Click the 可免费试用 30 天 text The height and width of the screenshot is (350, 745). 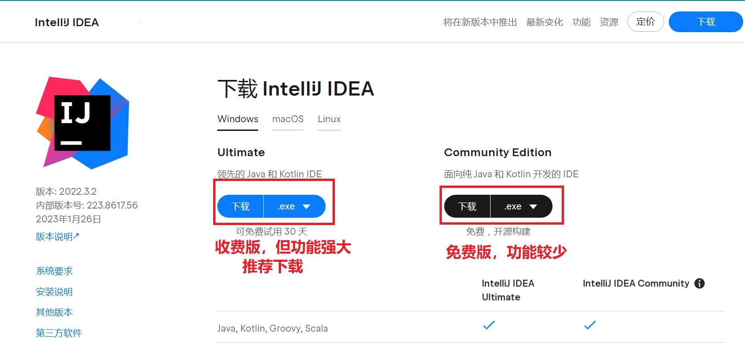pyautogui.click(x=271, y=231)
